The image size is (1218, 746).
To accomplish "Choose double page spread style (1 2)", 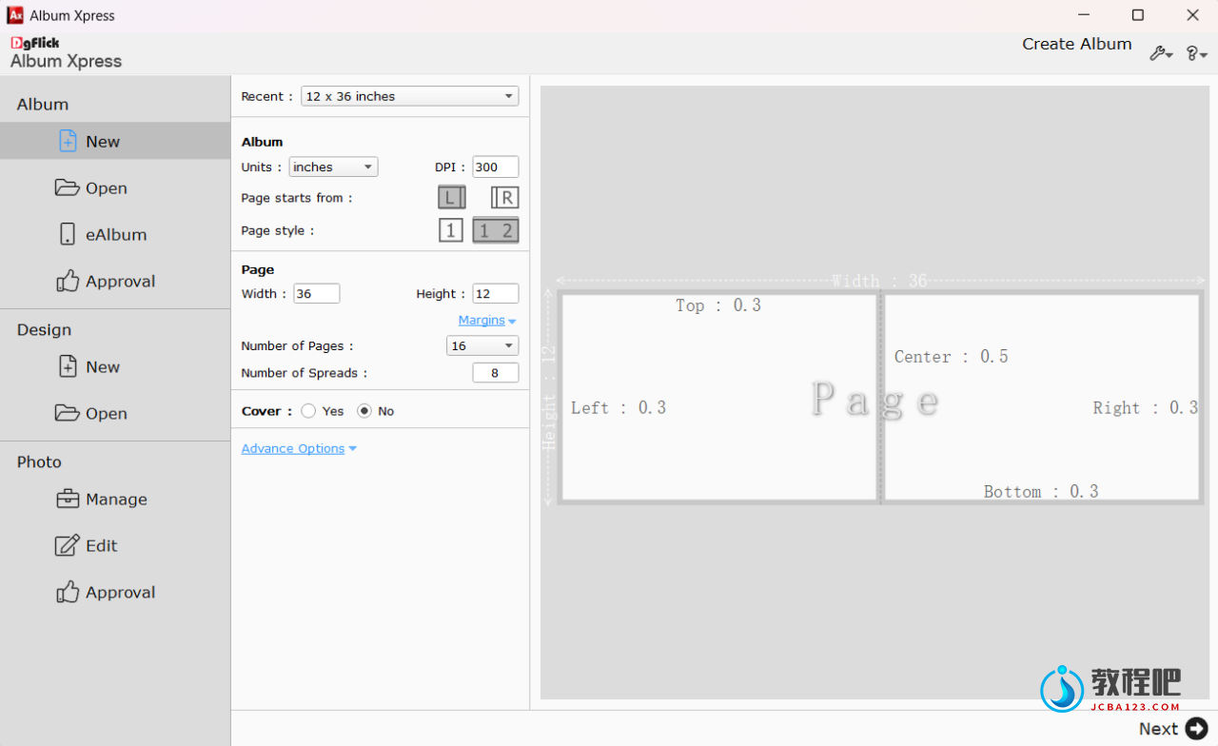I will tap(496, 230).
